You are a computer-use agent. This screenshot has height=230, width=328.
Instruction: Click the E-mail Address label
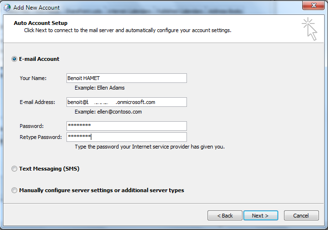click(37, 102)
